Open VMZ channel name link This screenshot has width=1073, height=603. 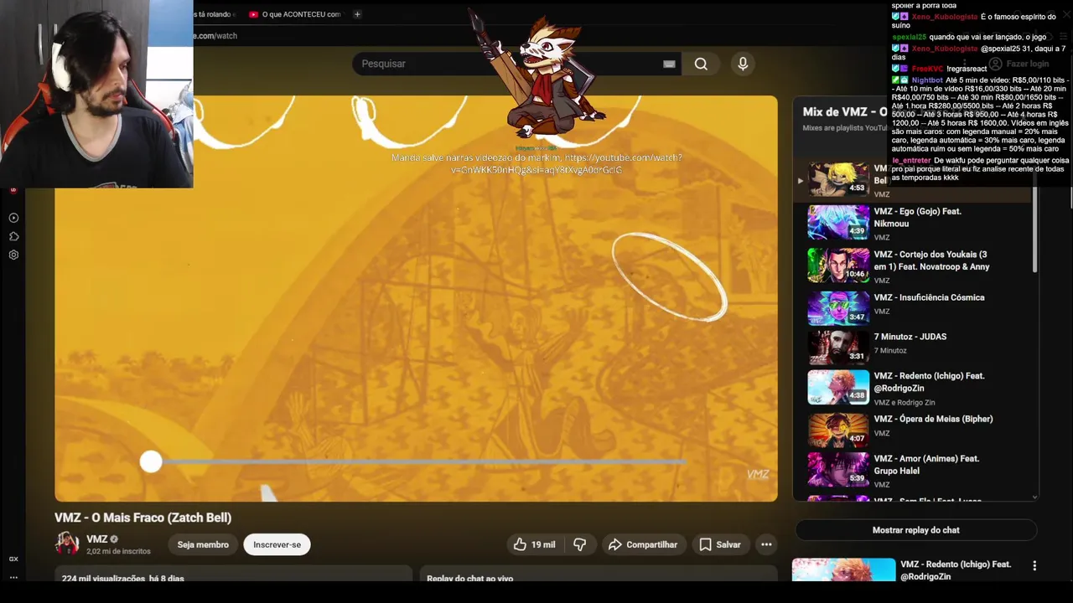(97, 539)
